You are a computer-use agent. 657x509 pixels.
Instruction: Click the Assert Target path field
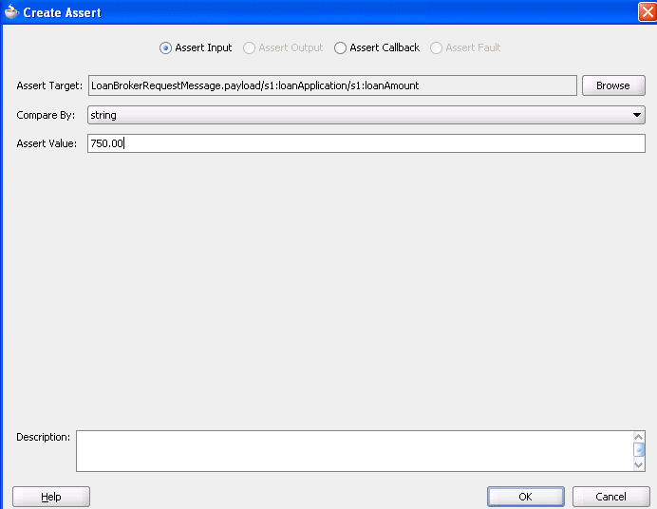coord(331,85)
